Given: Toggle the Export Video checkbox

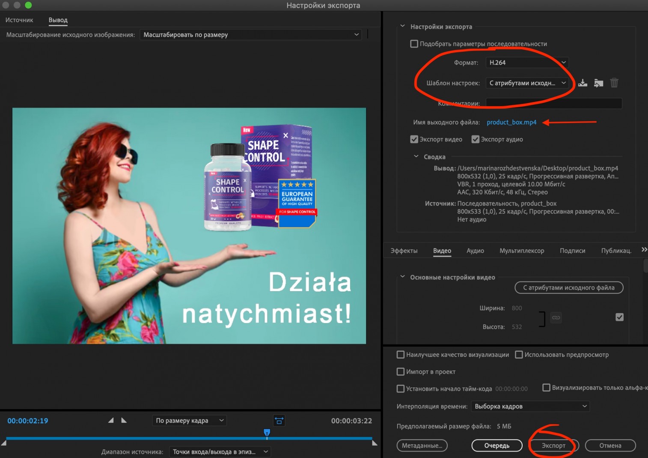Looking at the screenshot, I should (x=414, y=139).
